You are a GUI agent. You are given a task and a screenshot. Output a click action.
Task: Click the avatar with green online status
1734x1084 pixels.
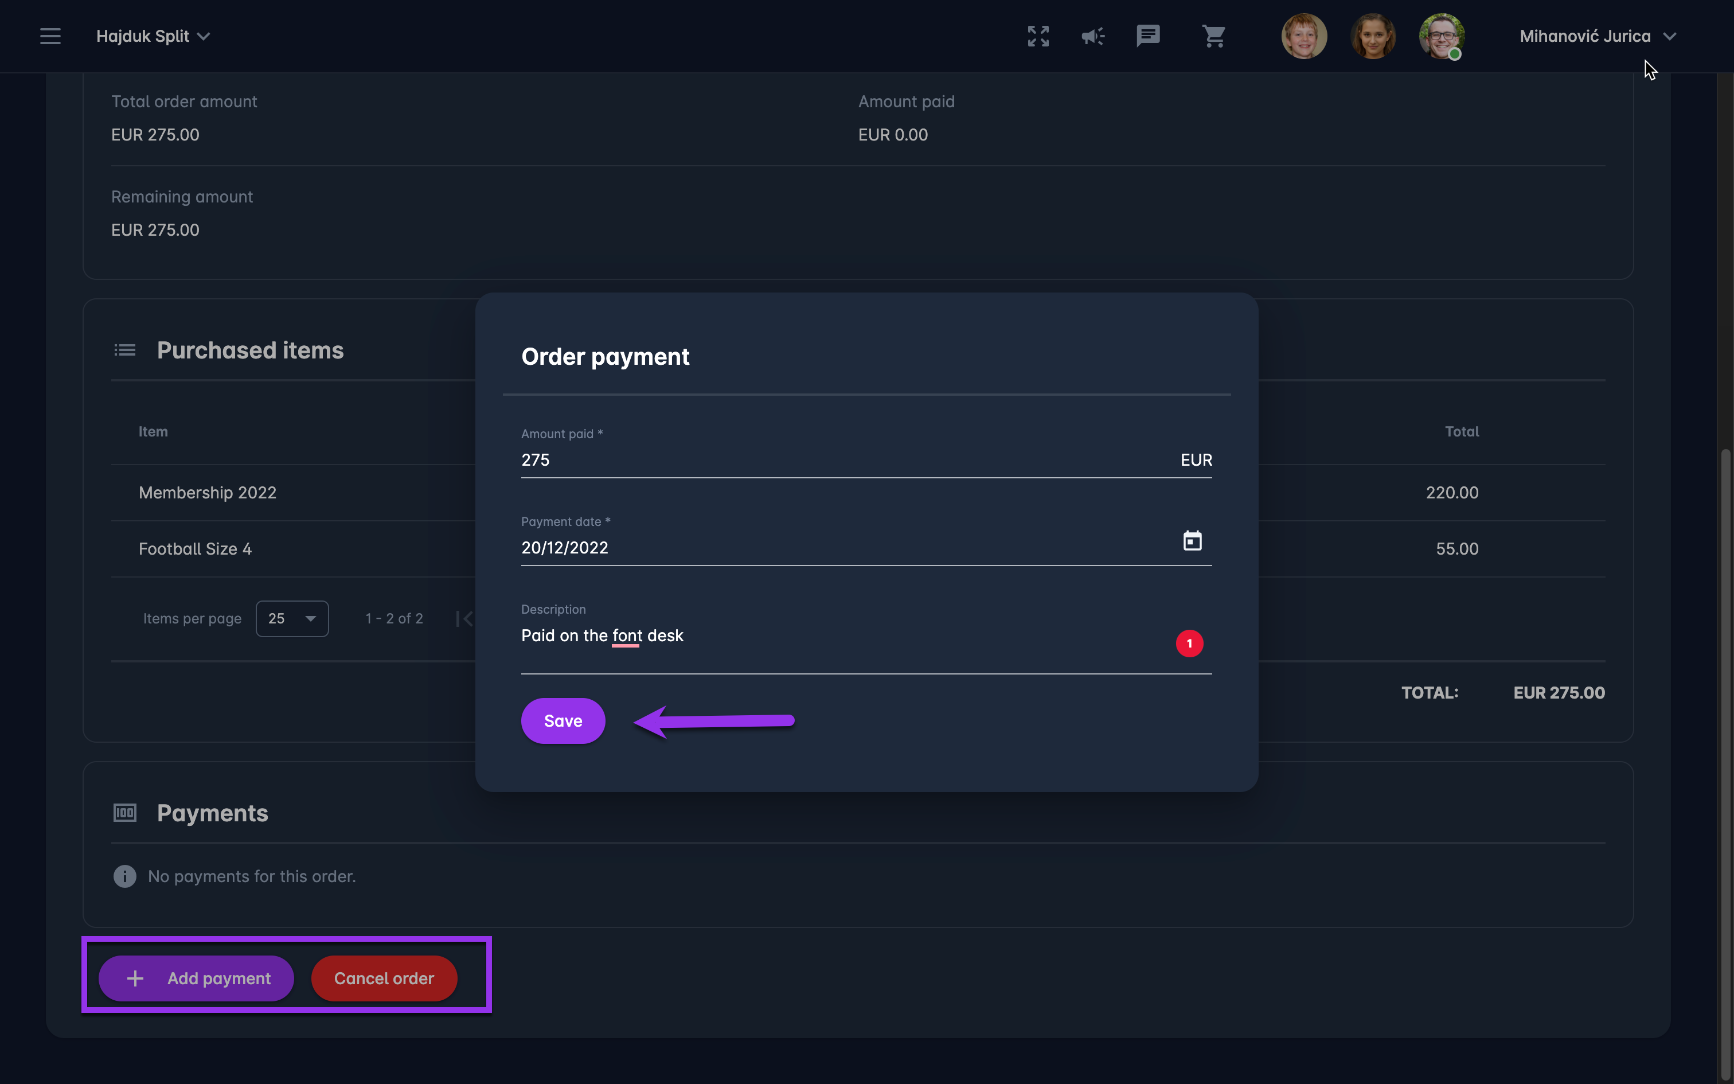pos(1441,36)
